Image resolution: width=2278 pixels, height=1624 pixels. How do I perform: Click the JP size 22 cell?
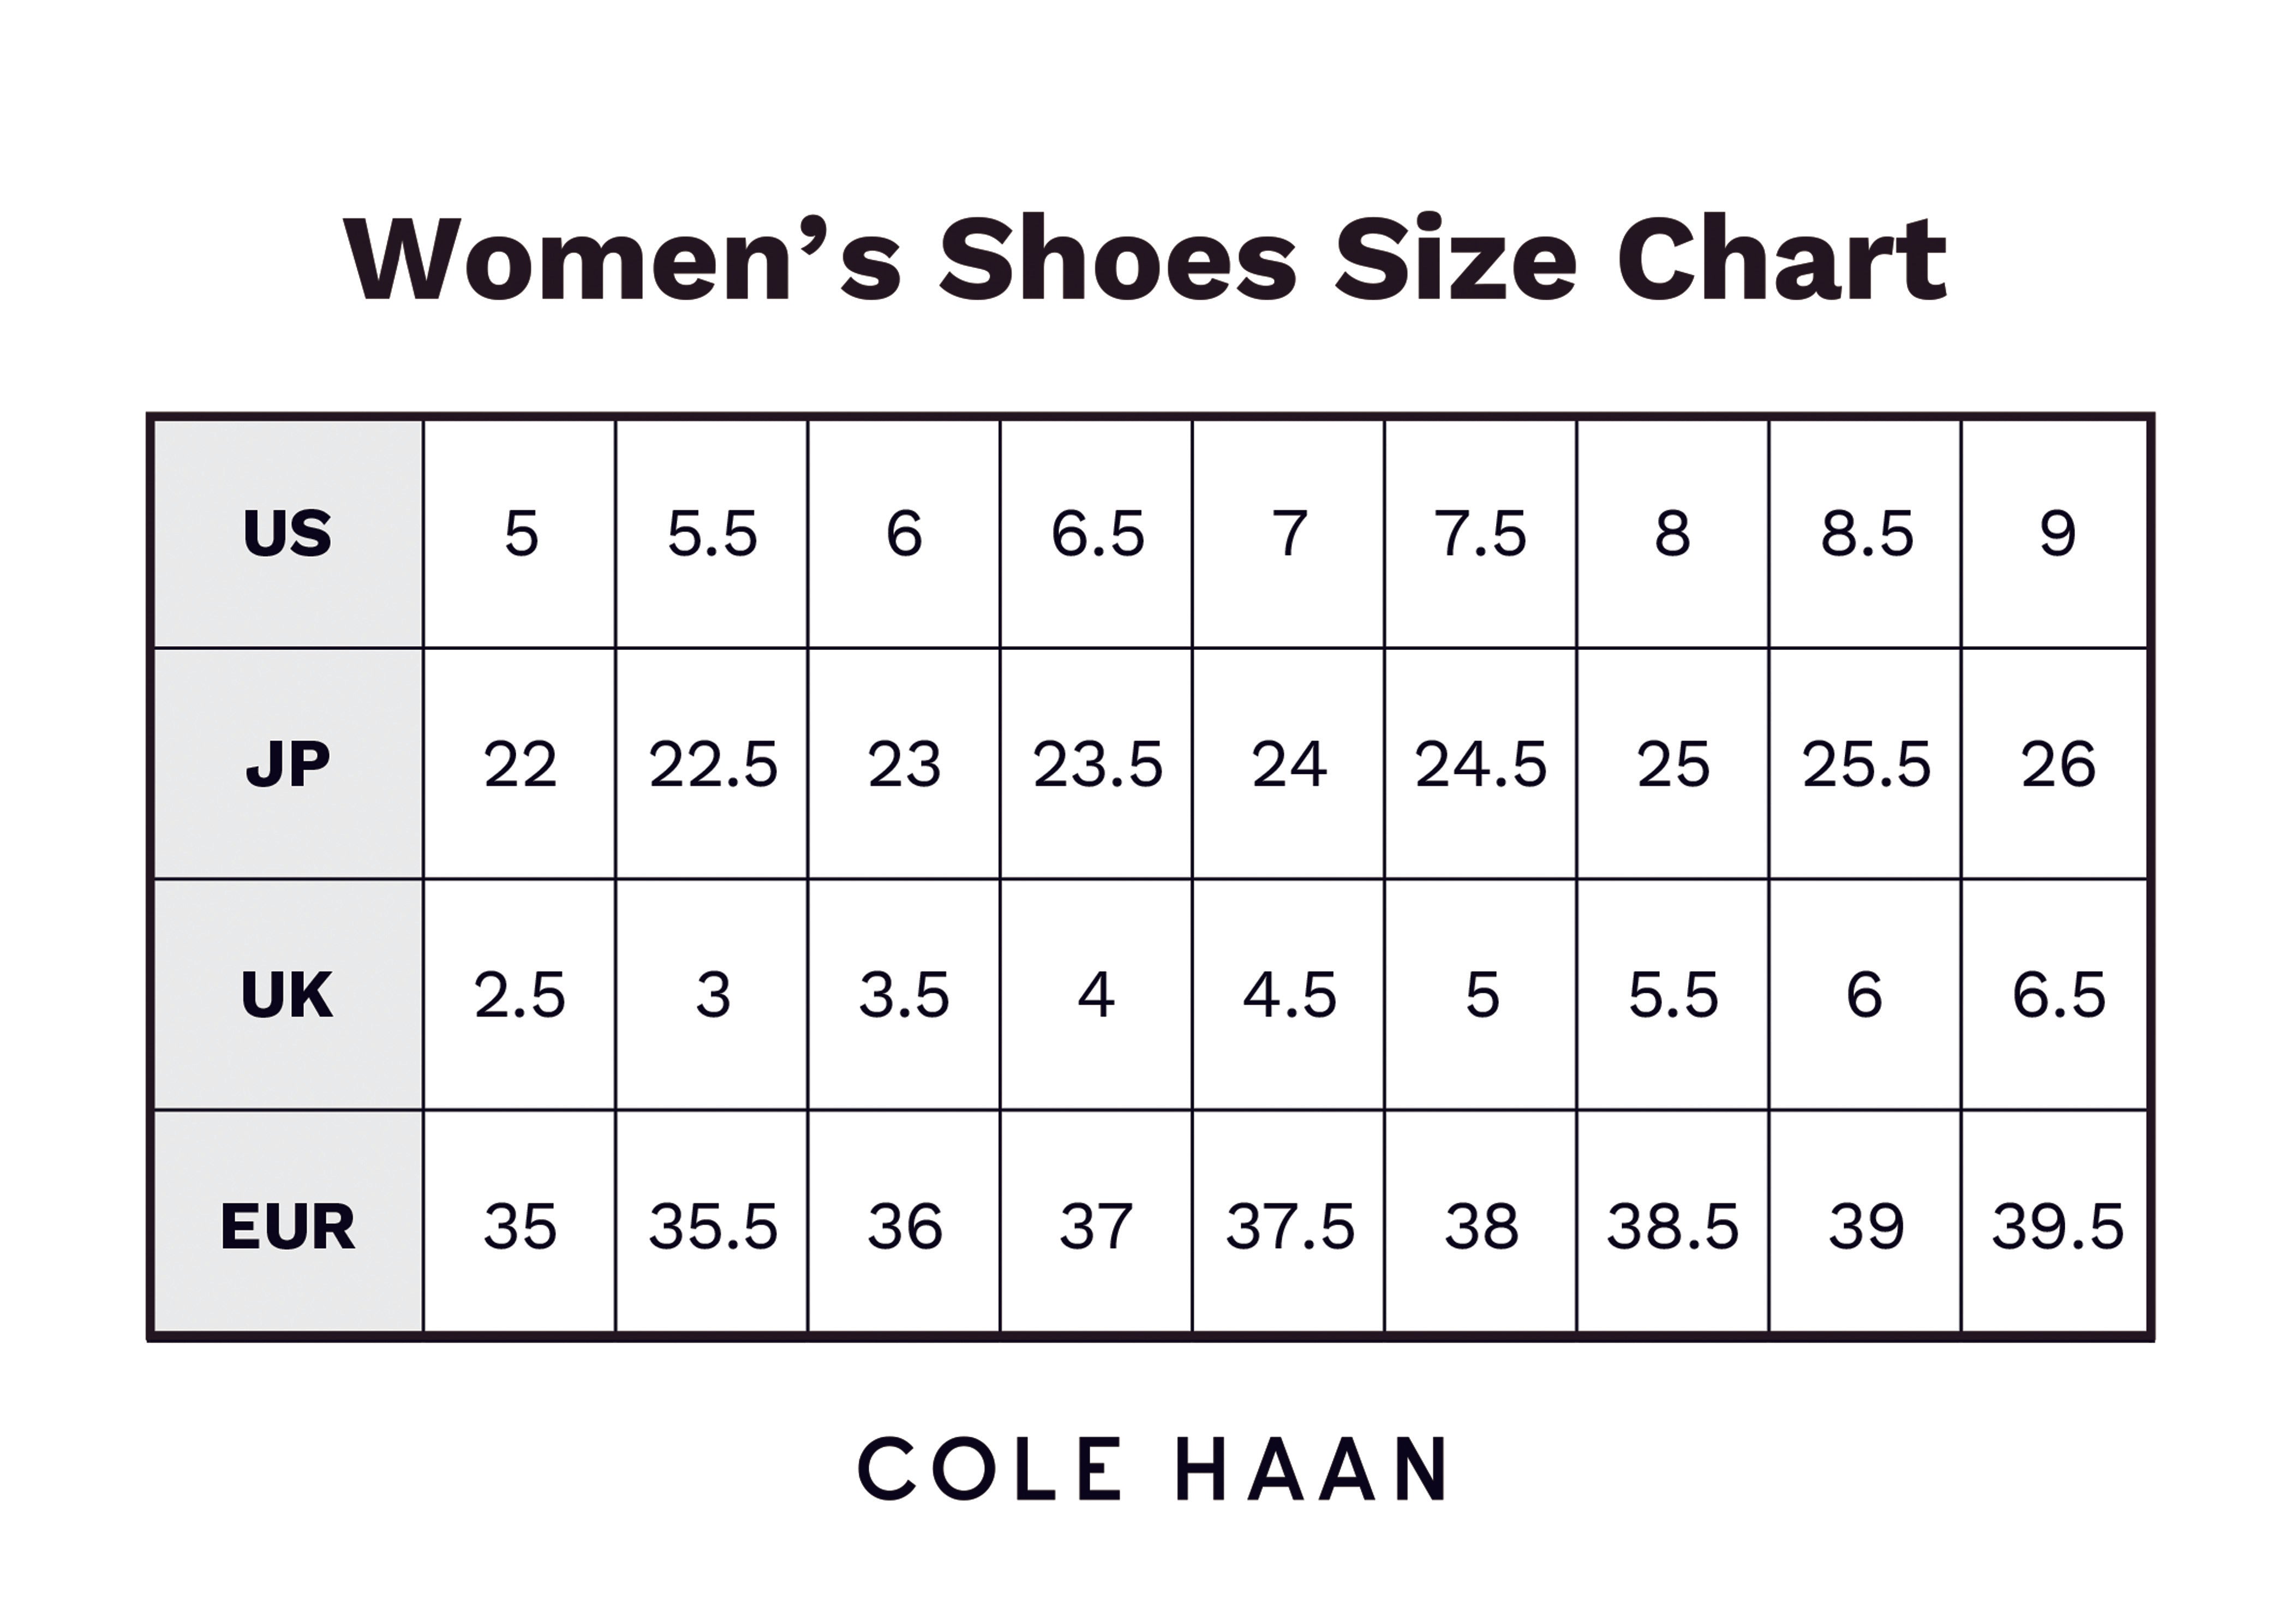pyautogui.click(x=520, y=764)
